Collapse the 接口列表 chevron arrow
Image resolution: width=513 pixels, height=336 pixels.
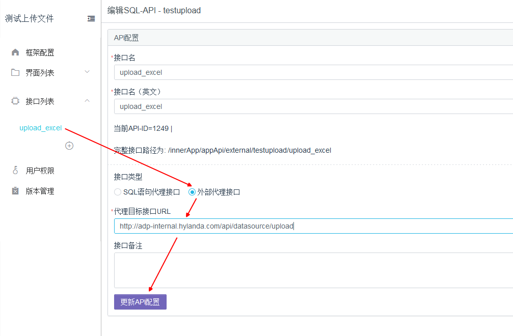pyautogui.click(x=87, y=101)
